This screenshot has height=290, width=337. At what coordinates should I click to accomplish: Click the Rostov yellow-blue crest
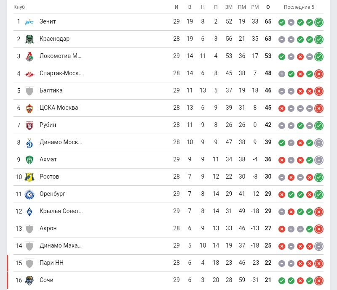[x=29, y=177]
